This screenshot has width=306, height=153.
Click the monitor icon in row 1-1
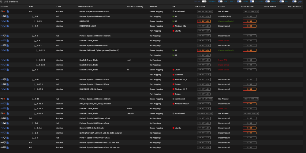point(5,17)
